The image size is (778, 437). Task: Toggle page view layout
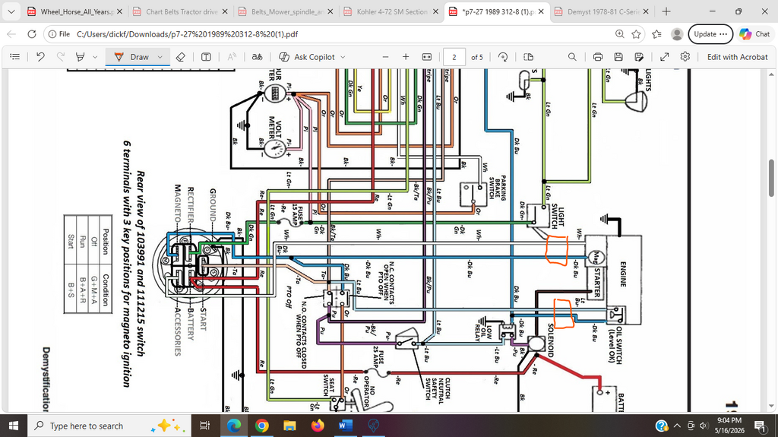529,57
